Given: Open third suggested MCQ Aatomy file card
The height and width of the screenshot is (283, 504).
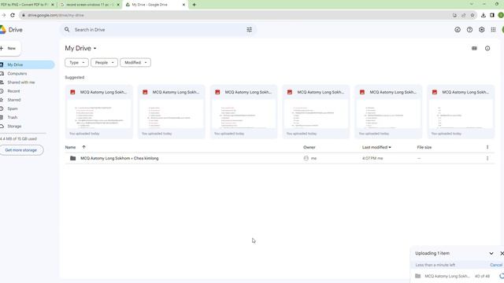Looking at the screenshot, I should (243, 112).
